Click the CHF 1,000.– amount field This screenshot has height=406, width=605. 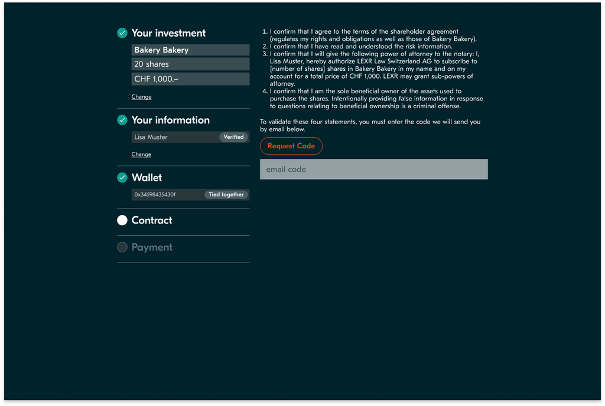coord(190,79)
